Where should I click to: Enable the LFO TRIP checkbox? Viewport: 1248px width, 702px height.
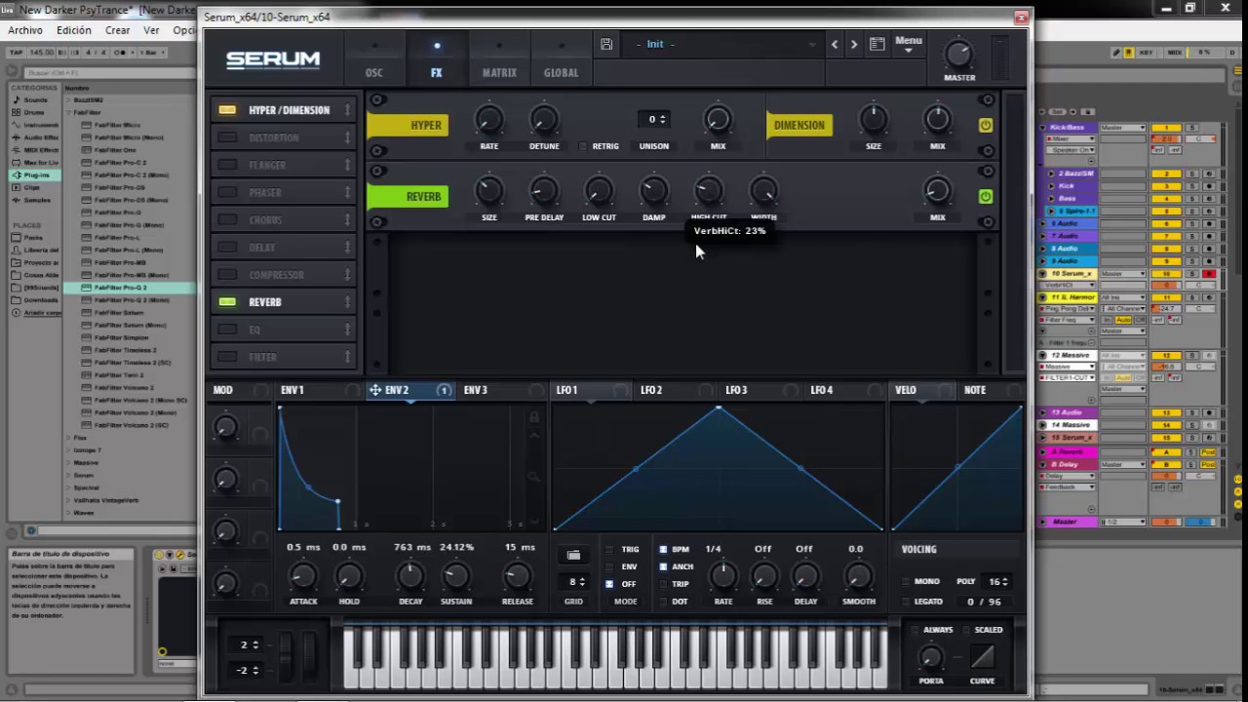click(x=663, y=584)
